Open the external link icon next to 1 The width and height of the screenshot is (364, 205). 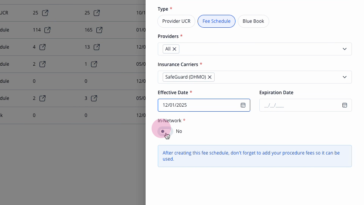(94, 64)
